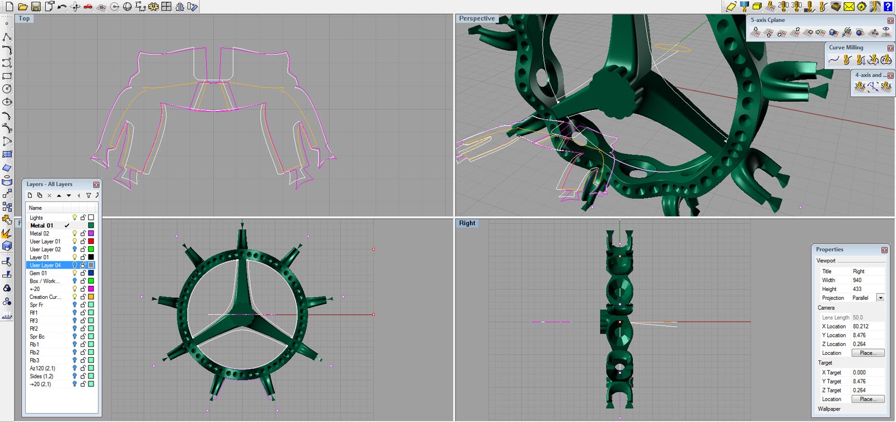Open the four-viewport layout tool
The height and width of the screenshot is (422, 896).
click(x=166, y=7)
